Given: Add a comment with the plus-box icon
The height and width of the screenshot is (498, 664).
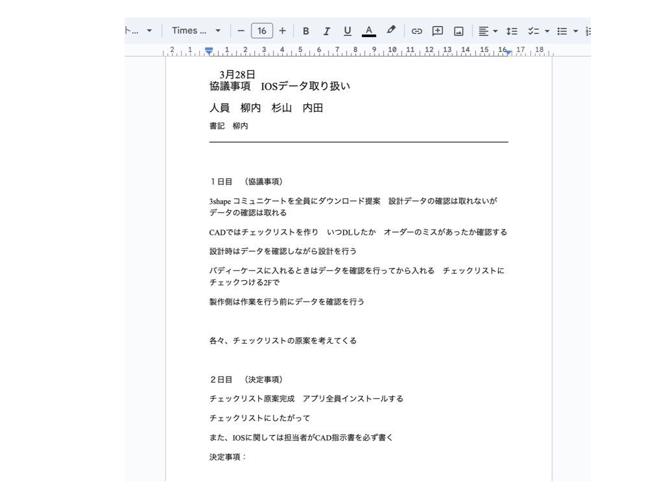Looking at the screenshot, I should (x=438, y=31).
